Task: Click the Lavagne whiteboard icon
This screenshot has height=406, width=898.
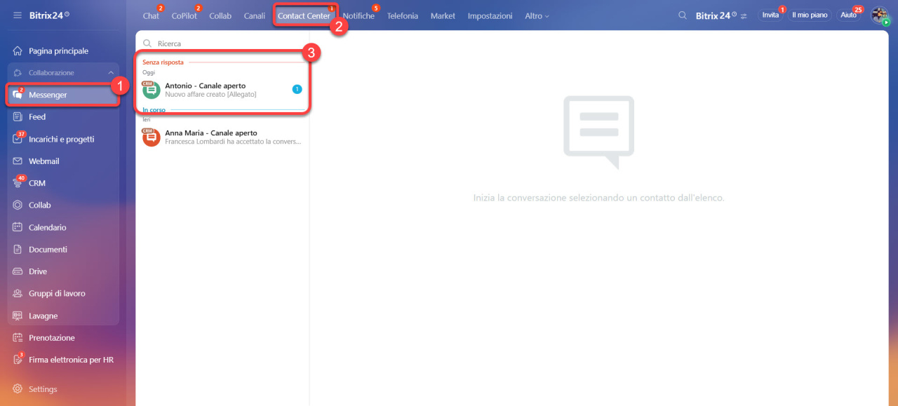Action: (x=18, y=316)
